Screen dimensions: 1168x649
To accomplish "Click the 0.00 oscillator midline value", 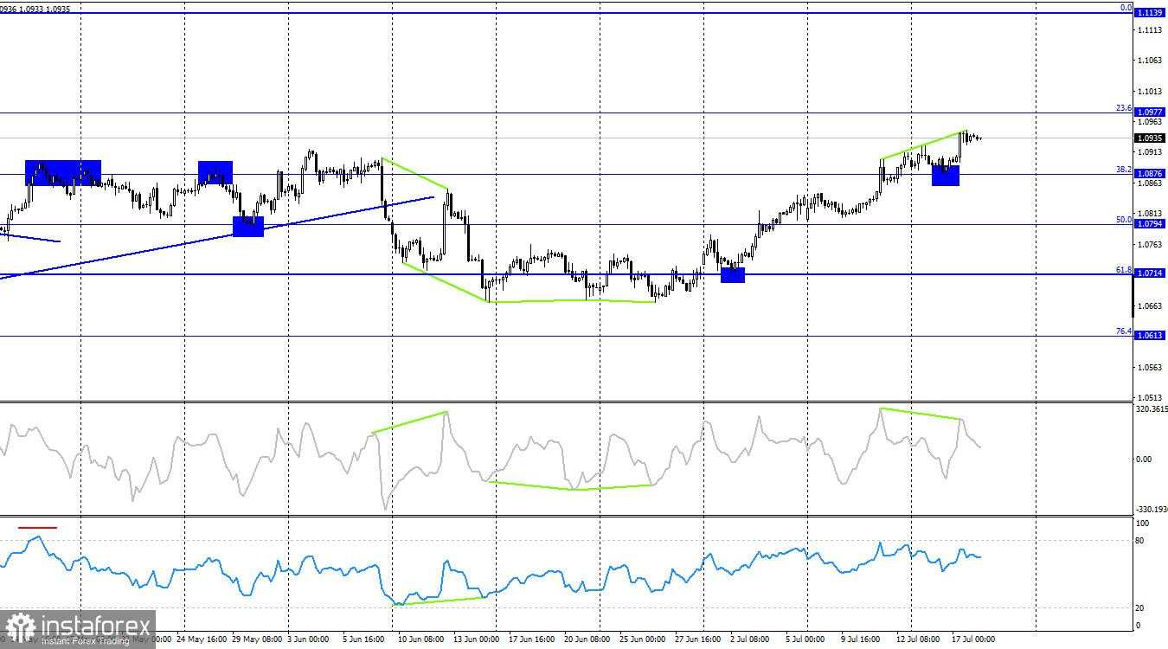I will point(1144,459).
